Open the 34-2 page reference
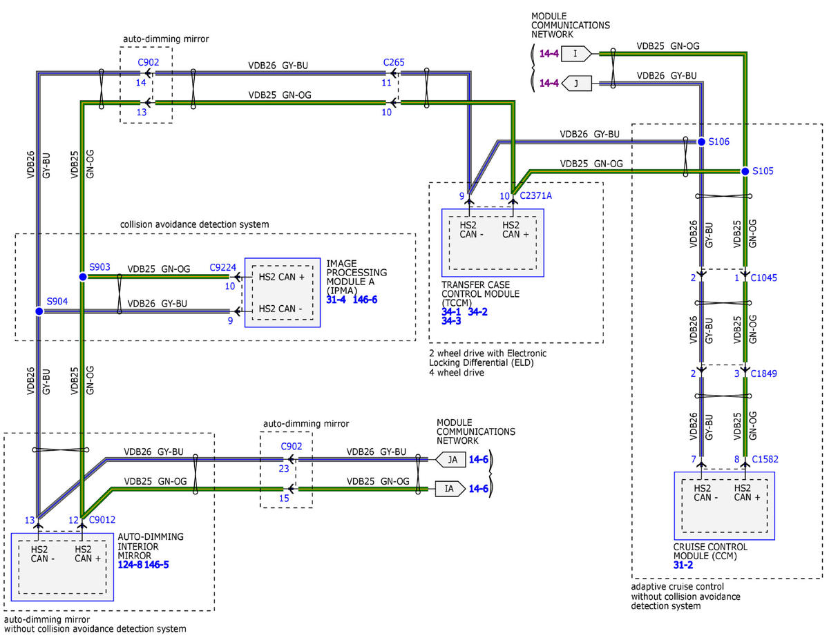The height and width of the screenshot is (640, 829). 477,312
